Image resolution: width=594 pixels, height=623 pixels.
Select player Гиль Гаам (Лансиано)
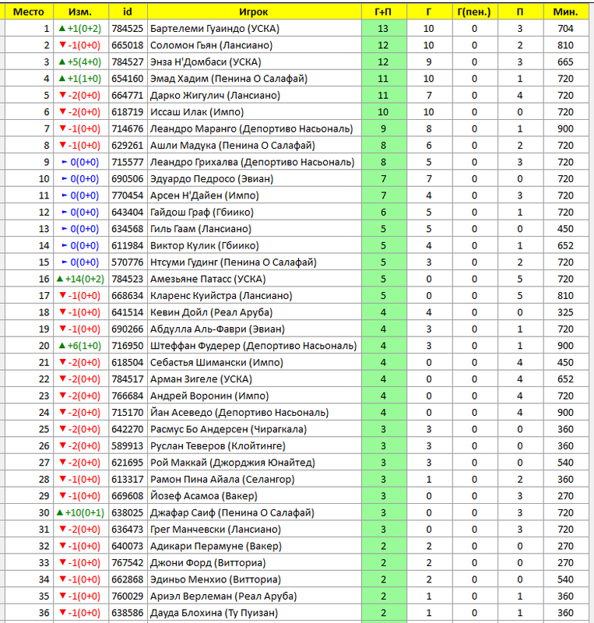(x=201, y=229)
